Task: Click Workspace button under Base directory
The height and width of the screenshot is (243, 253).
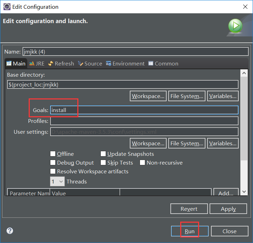Action: click(148, 96)
